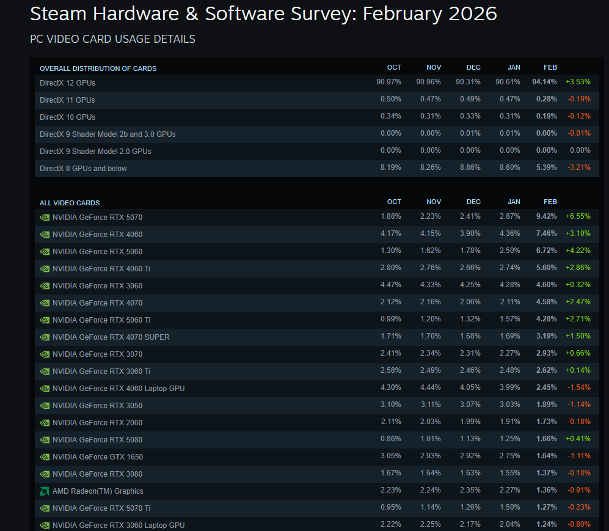Select DirectX 8 GPUs and below row
The height and width of the screenshot is (531, 609).
point(316,168)
